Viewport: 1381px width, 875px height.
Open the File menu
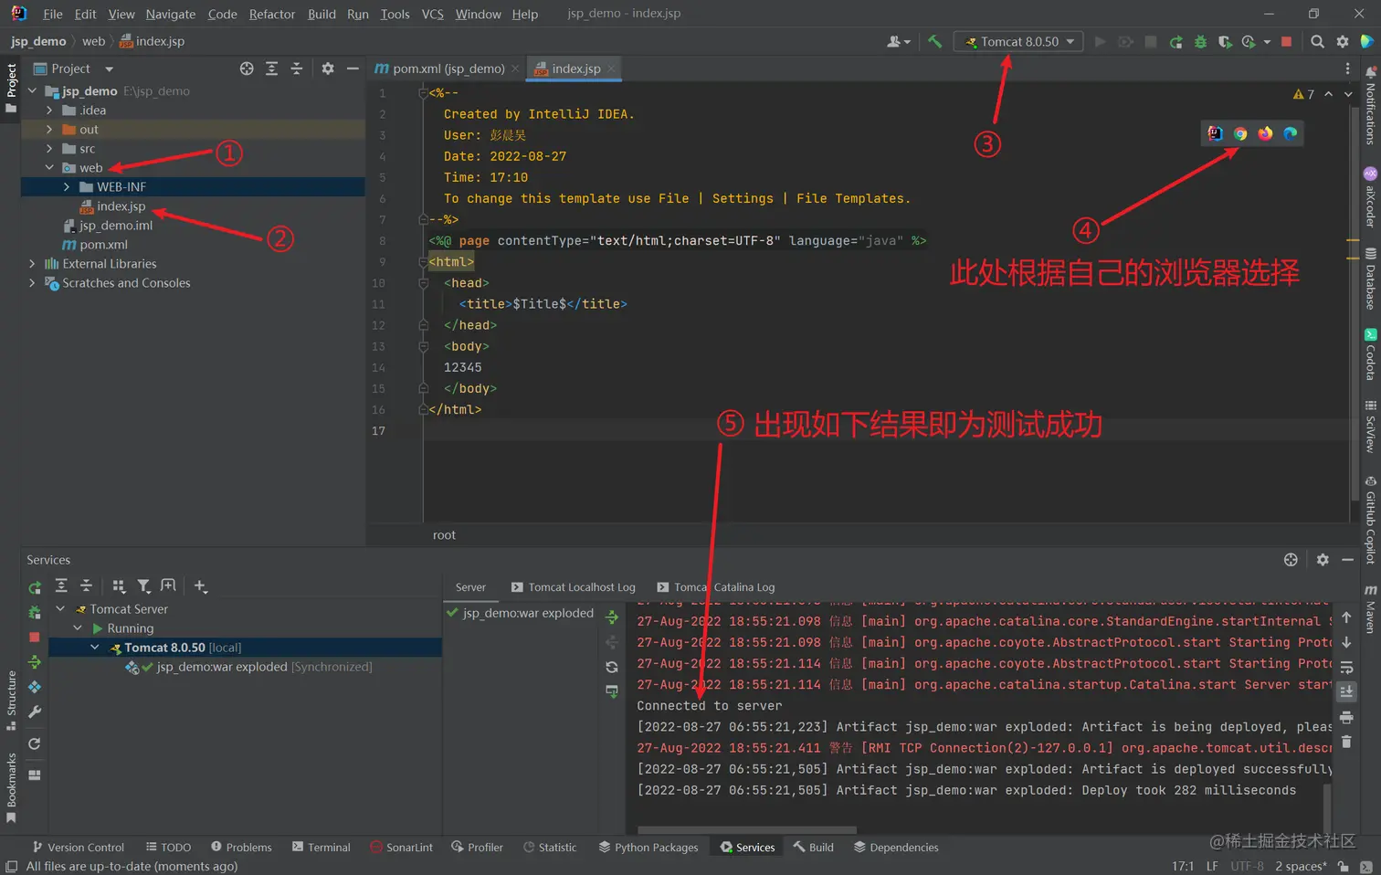[x=53, y=14]
